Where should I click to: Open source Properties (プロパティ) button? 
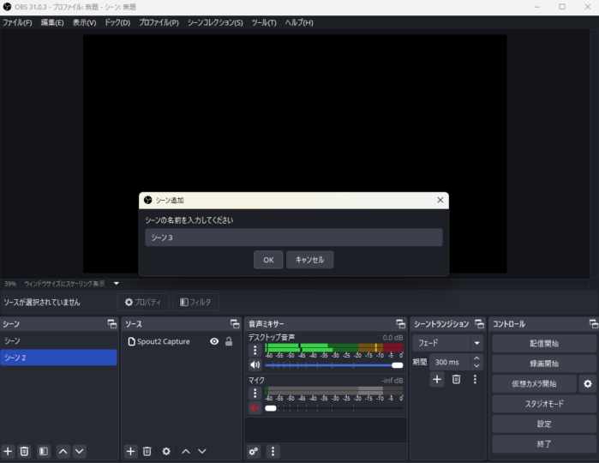143,302
